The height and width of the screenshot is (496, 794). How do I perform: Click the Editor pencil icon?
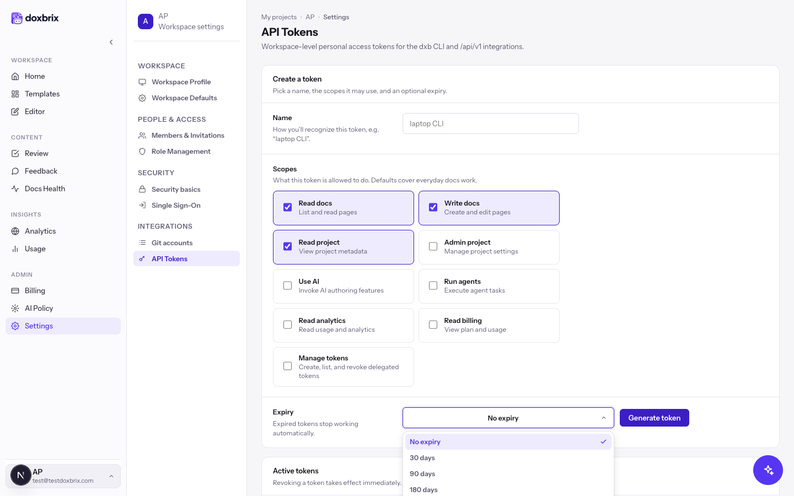(15, 111)
